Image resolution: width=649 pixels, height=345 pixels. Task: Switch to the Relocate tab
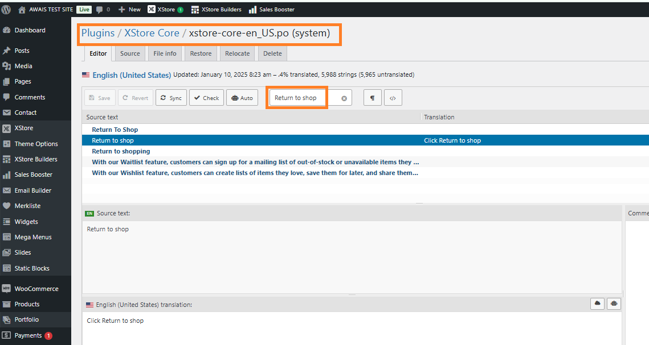click(237, 53)
